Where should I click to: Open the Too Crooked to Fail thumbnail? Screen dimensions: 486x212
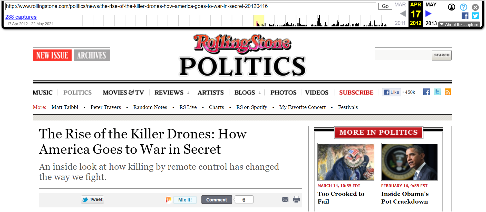click(x=346, y=162)
